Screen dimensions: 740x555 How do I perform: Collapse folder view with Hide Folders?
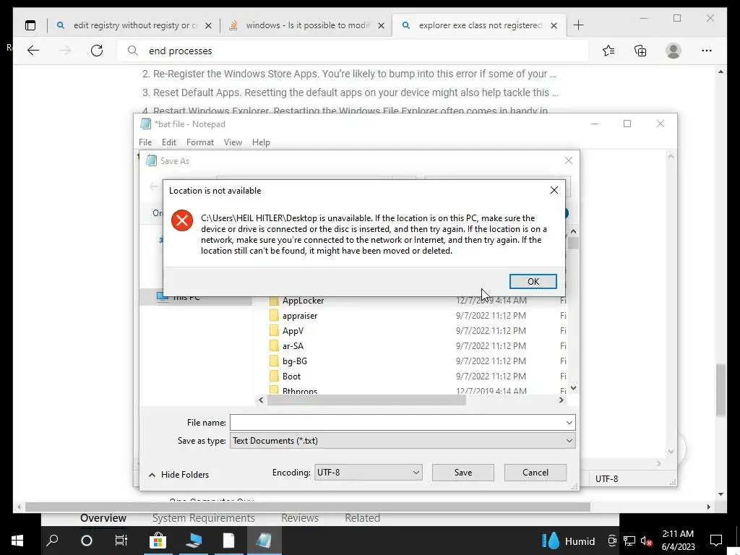click(x=179, y=475)
